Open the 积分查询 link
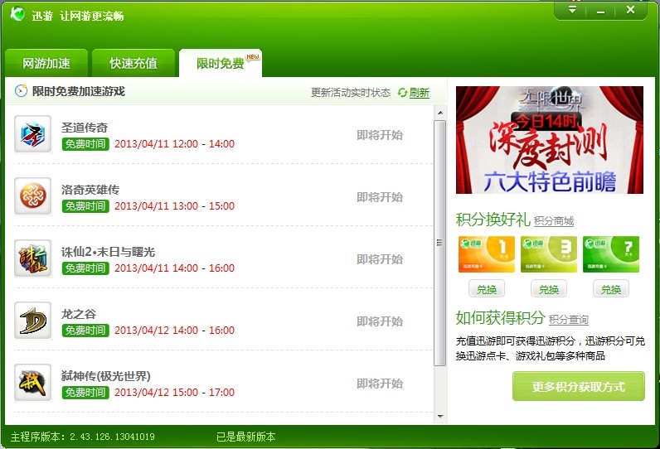 pyautogui.click(x=569, y=320)
